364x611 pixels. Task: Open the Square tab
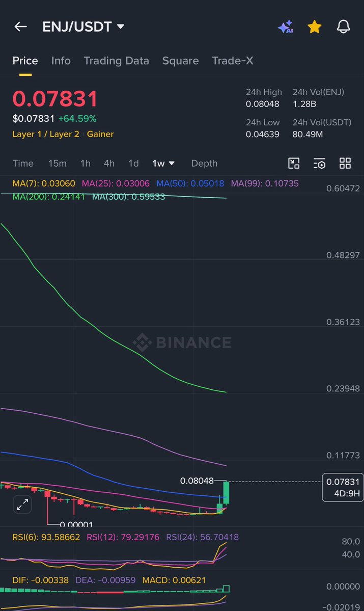point(181,61)
